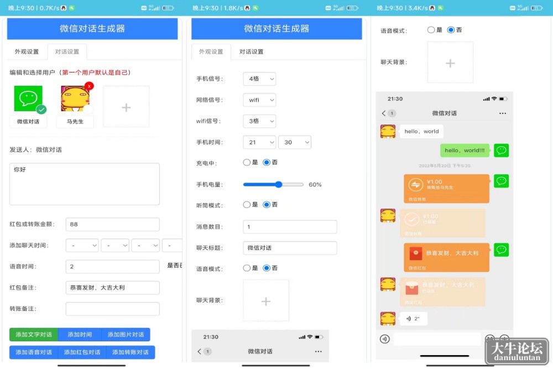Click the faded received red envelope card
Viewport: 553px width, 369px height.
[x=442, y=292]
